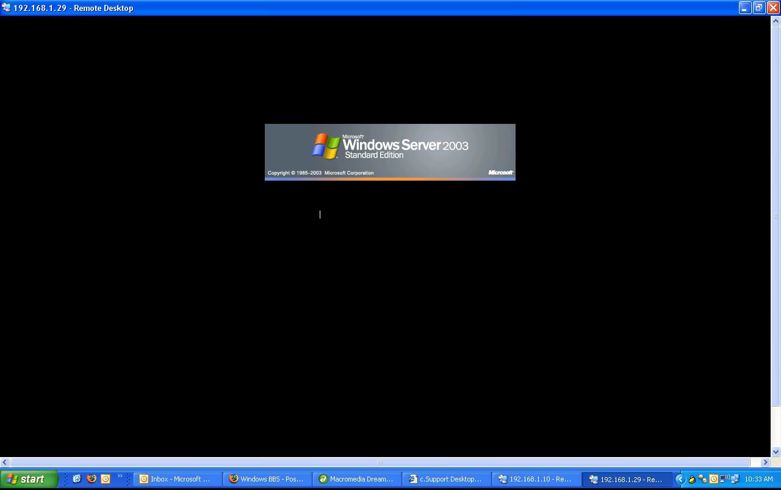This screenshot has height=490, width=781.
Task: Switch to Windows BBS Firefox taskbar button
Action: coord(267,479)
